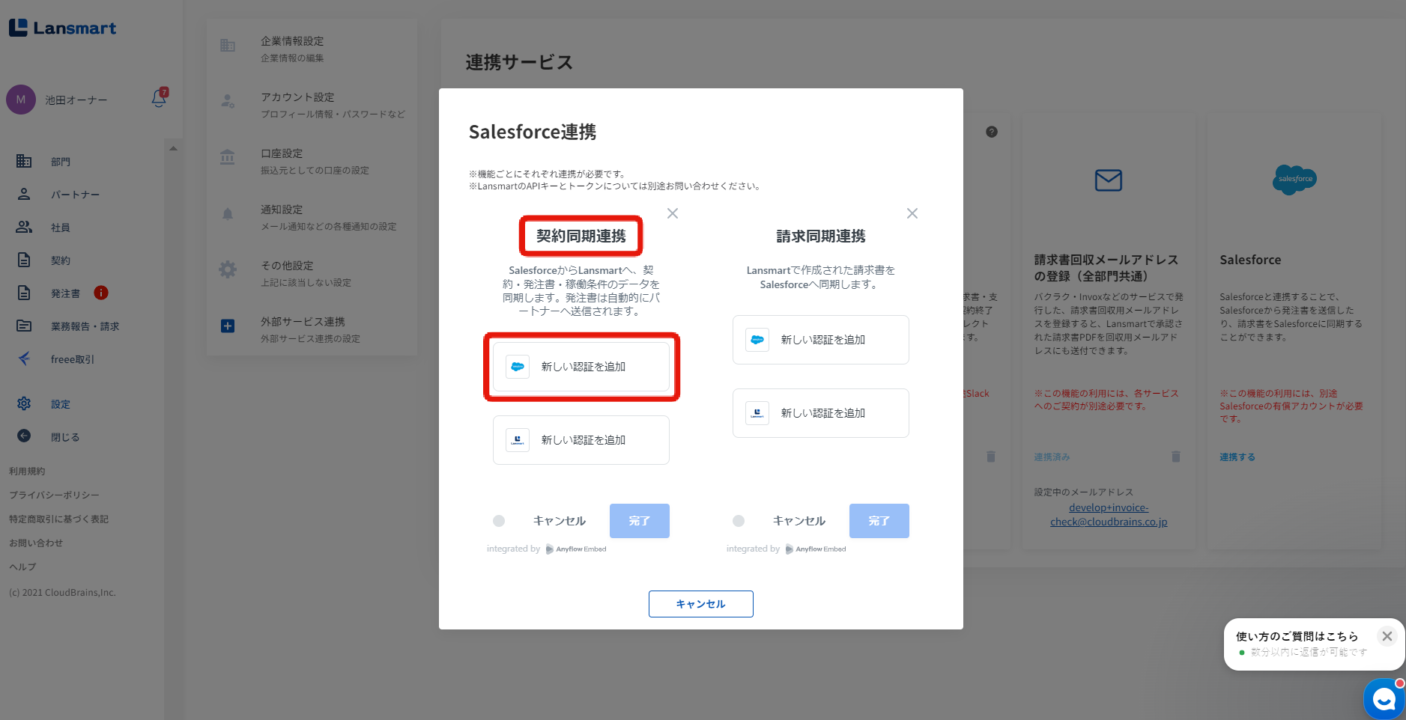Click the 設定 gear icon
This screenshot has height=720, width=1406.
(x=24, y=403)
